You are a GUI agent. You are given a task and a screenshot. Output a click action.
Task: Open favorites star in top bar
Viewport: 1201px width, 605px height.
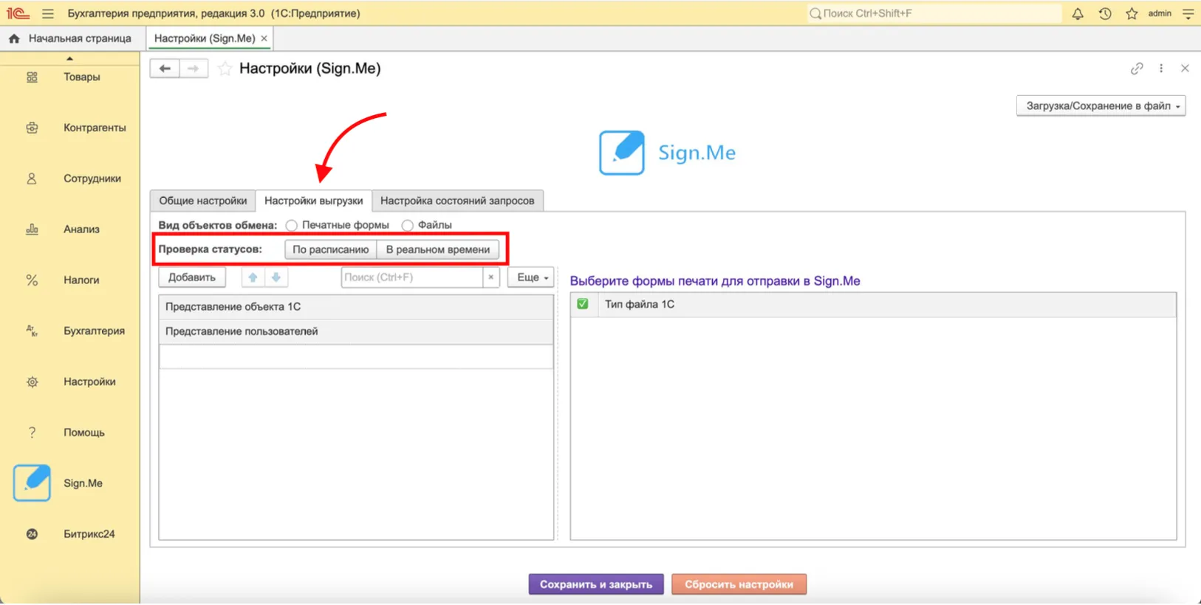(x=1132, y=13)
